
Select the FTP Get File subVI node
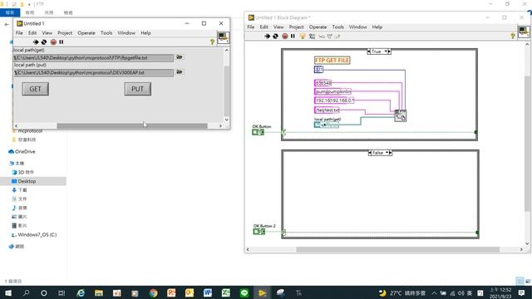401,115
